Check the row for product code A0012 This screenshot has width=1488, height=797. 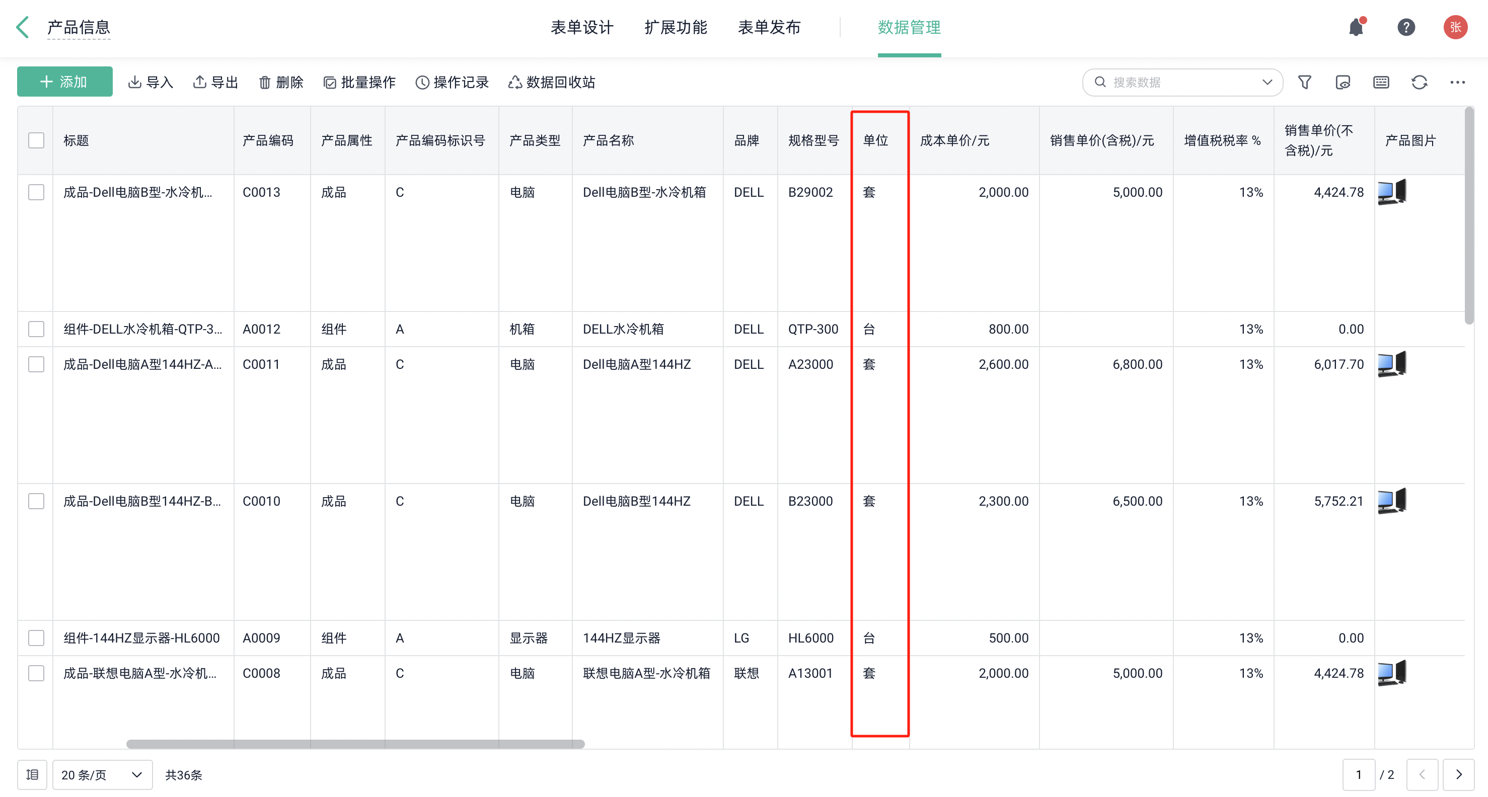(36, 329)
